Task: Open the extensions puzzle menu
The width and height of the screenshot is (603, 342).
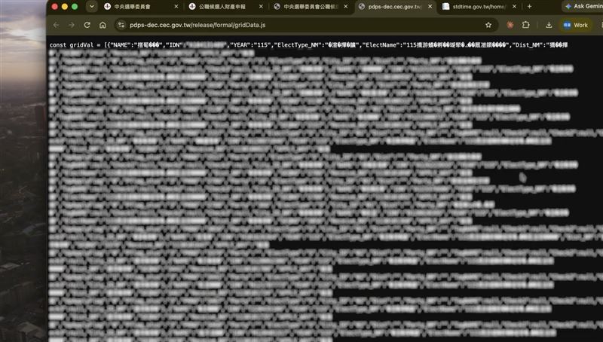Action: [525, 25]
